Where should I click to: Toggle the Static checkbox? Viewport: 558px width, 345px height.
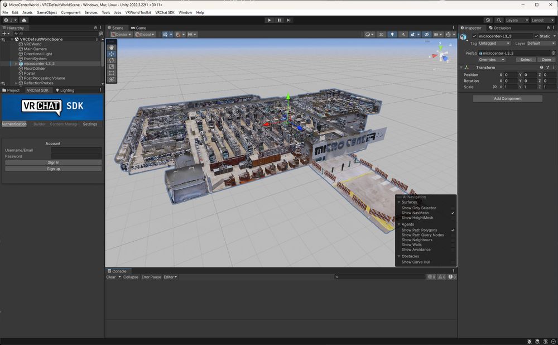click(x=536, y=36)
